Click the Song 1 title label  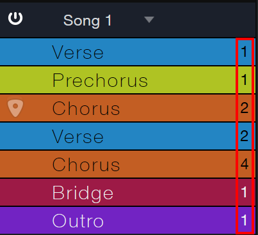(87, 20)
